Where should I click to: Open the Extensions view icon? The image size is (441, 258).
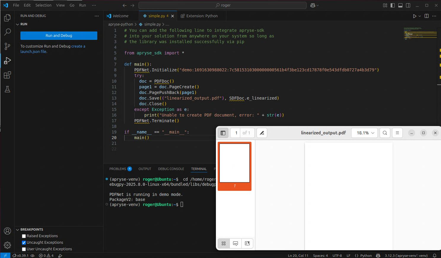click(7, 75)
